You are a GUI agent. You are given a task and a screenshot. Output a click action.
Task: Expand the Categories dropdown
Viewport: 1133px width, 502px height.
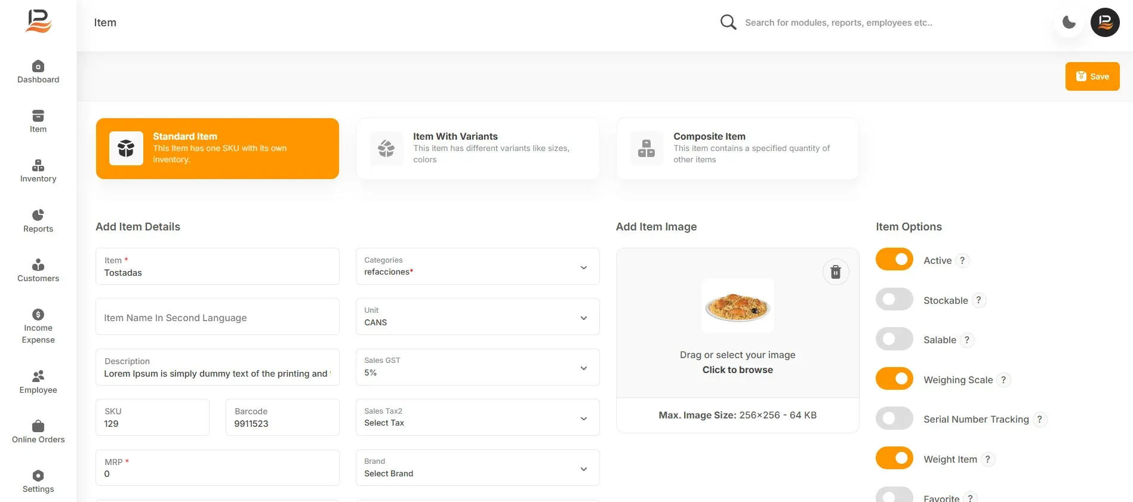pyautogui.click(x=478, y=266)
